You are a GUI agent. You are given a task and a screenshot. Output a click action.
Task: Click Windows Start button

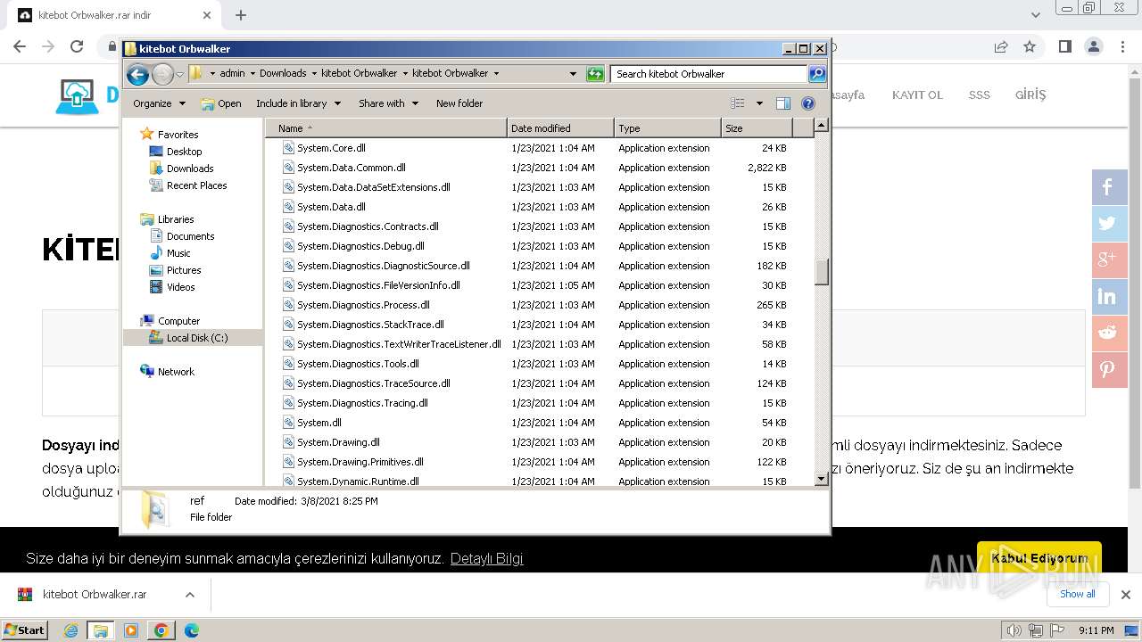coord(25,630)
